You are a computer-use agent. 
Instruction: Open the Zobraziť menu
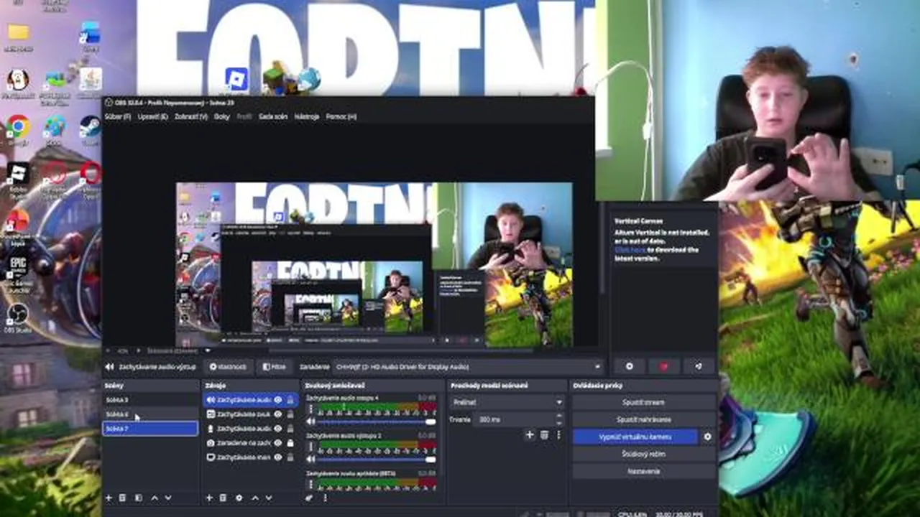[x=191, y=116]
